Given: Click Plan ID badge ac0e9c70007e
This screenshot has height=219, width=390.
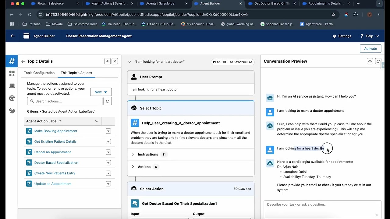Looking at the screenshot, I should [x=232, y=62].
